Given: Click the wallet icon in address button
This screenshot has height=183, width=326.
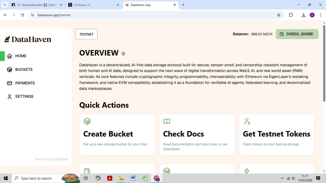Looking at the screenshot, I should (x=282, y=34).
